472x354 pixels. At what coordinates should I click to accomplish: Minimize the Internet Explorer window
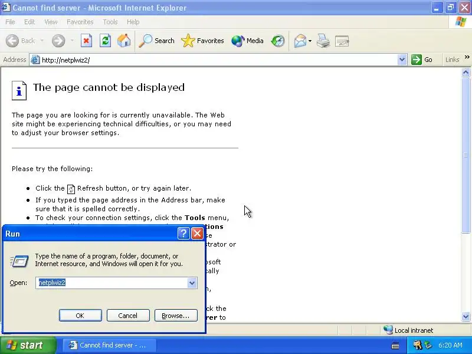[437, 8]
